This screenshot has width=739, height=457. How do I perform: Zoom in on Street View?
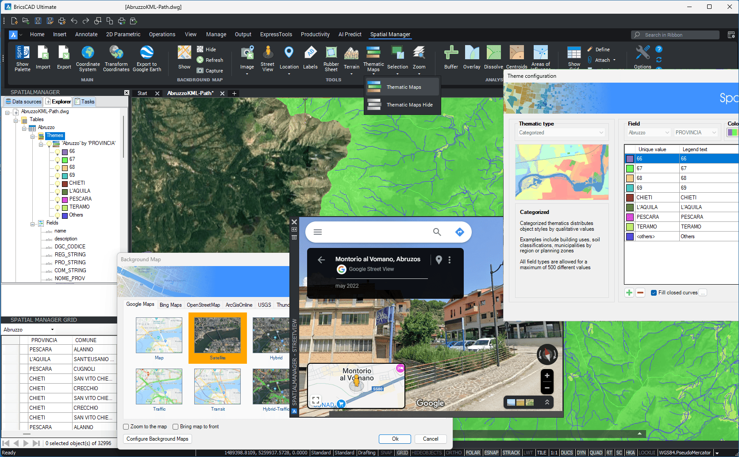click(x=547, y=376)
